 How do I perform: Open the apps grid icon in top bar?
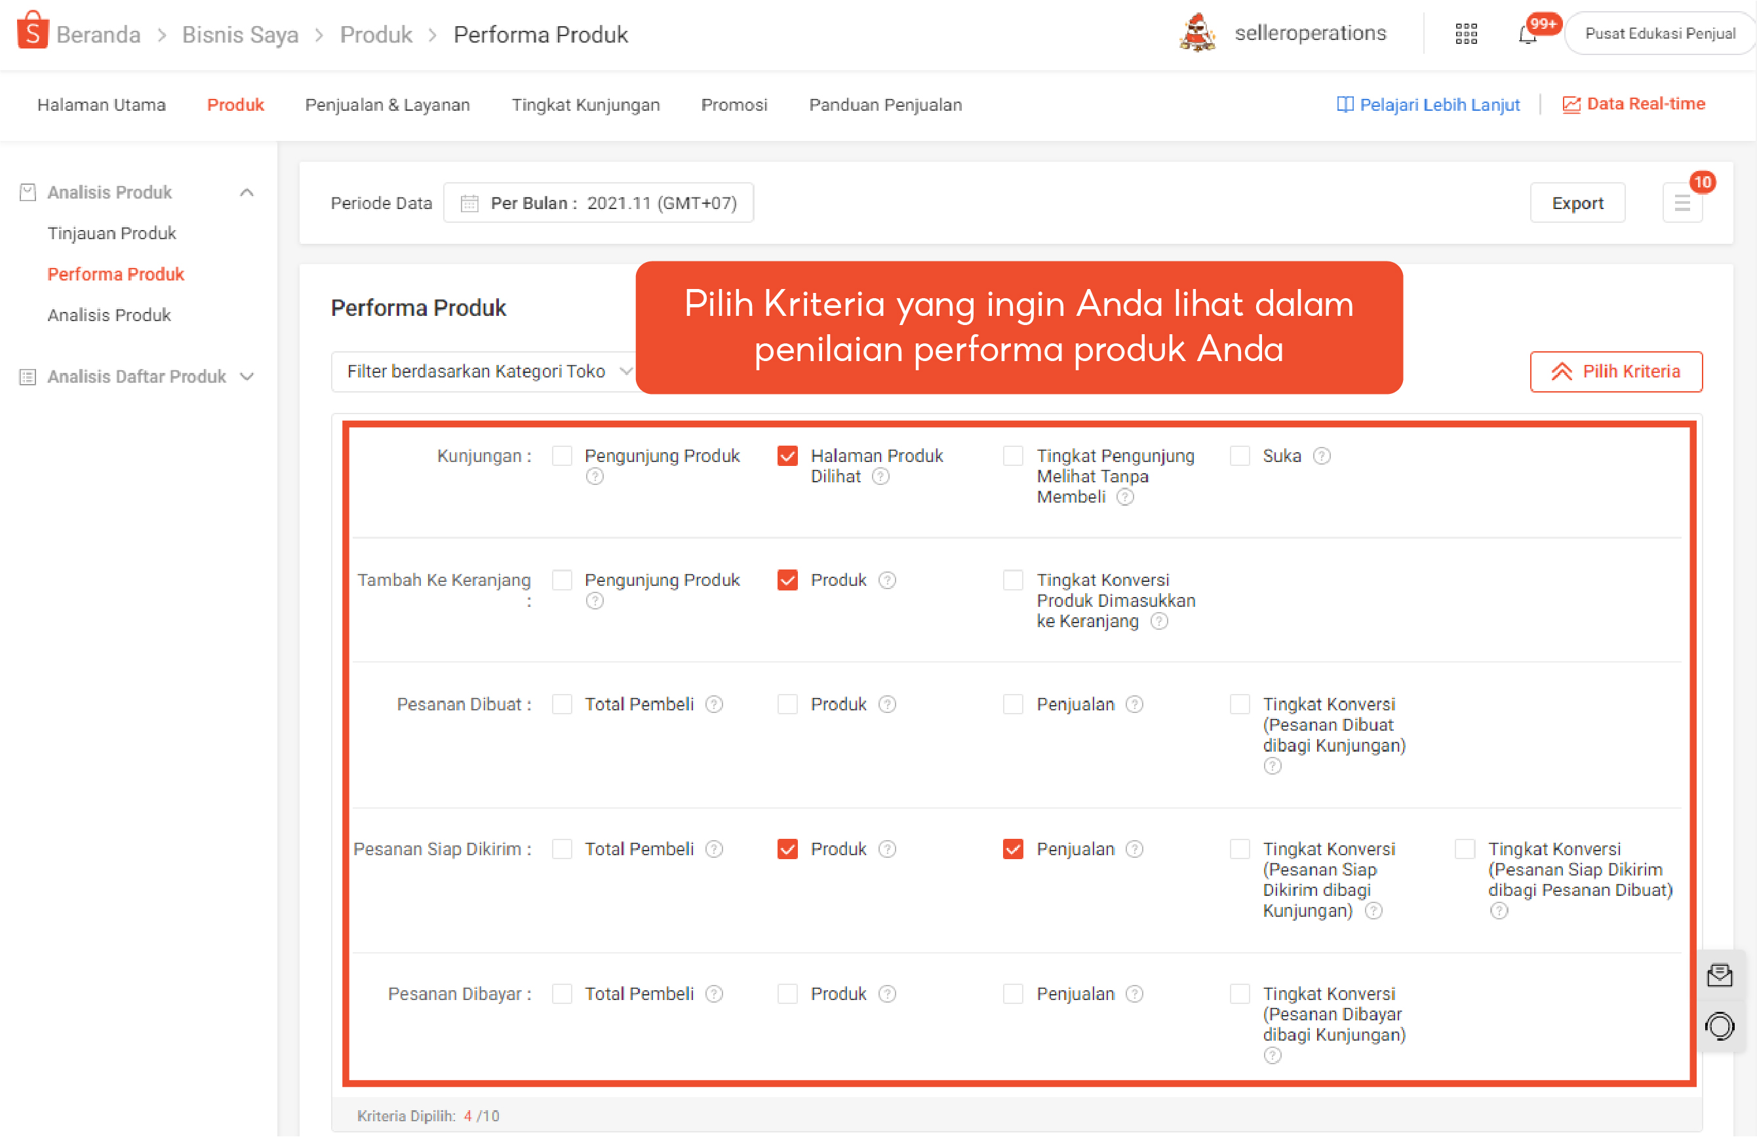pos(1465,33)
